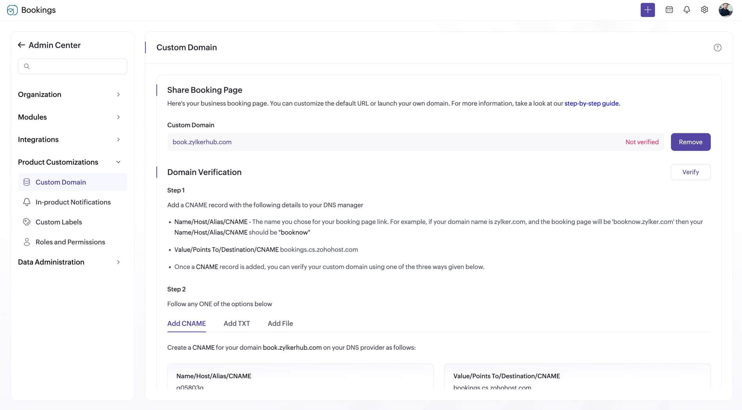
Task: Click the Name/Host/Alias/CNAME card label
Action: point(214,376)
